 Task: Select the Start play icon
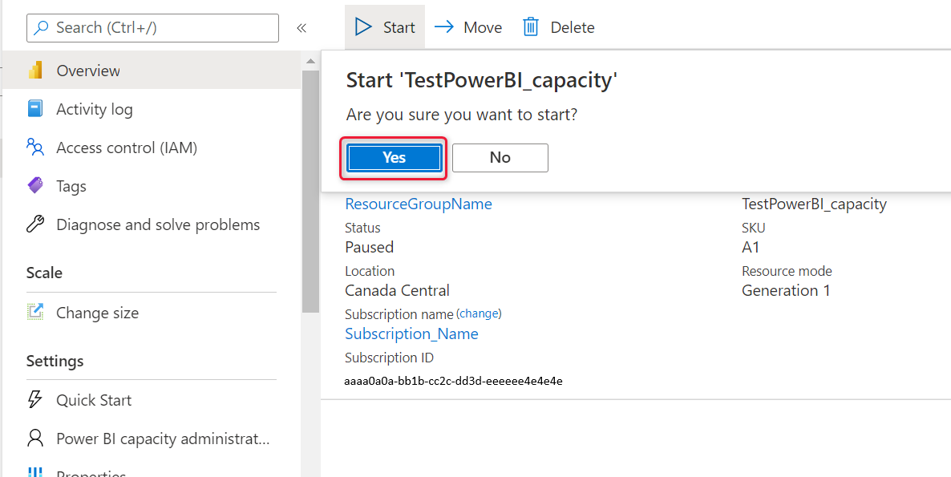pos(363,26)
